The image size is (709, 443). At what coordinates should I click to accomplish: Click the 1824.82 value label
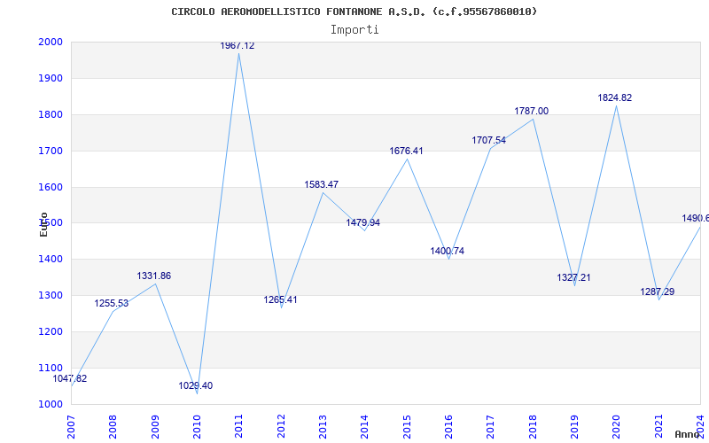click(614, 97)
